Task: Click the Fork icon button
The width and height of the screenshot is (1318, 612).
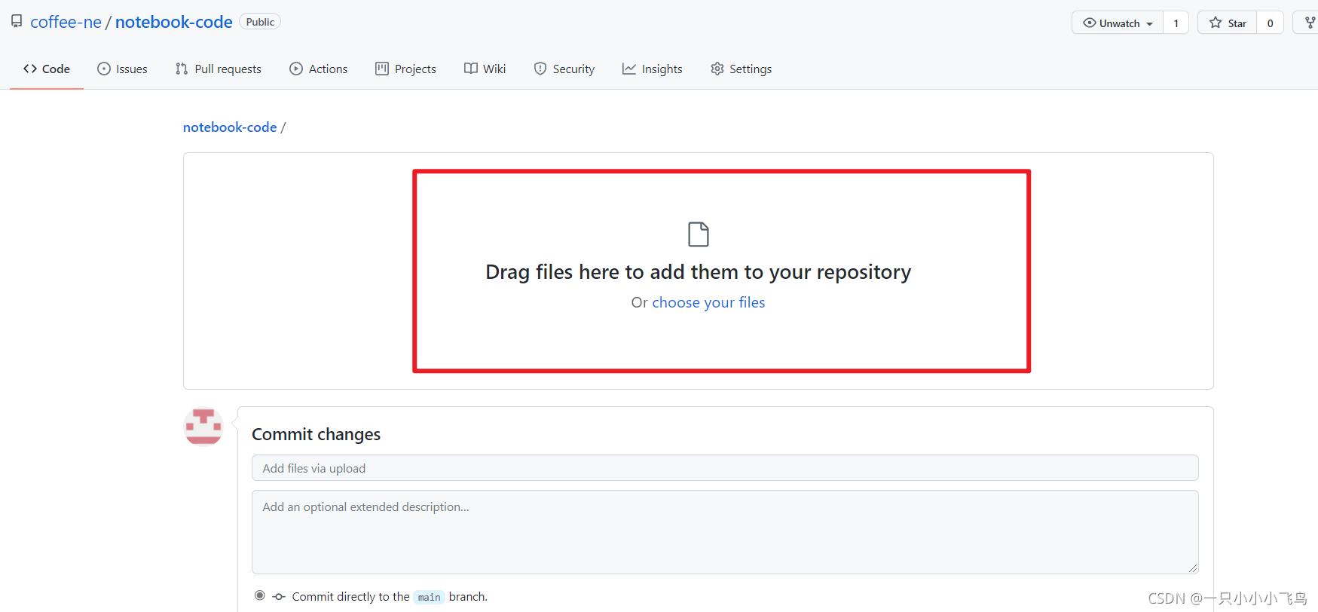Action: (x=1310, y=23)
